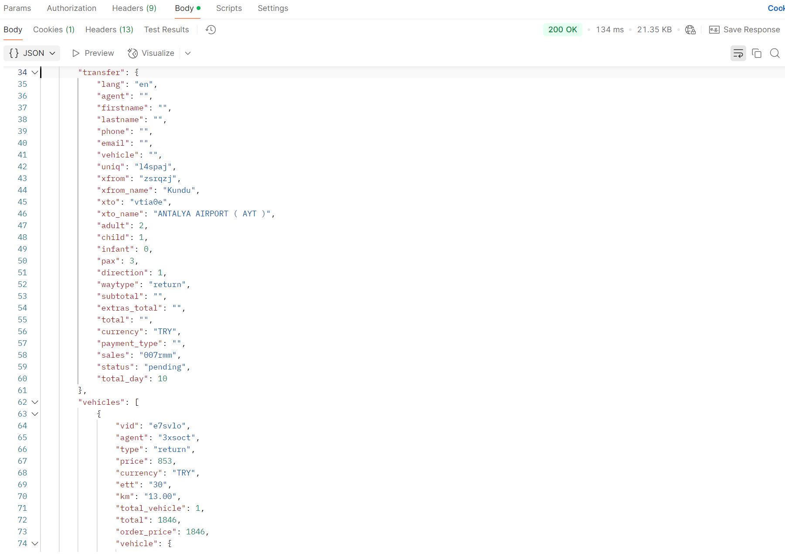Fold the "vehicle" object at line 74
The width and height of the screenshot is (785, 554).
35,544
